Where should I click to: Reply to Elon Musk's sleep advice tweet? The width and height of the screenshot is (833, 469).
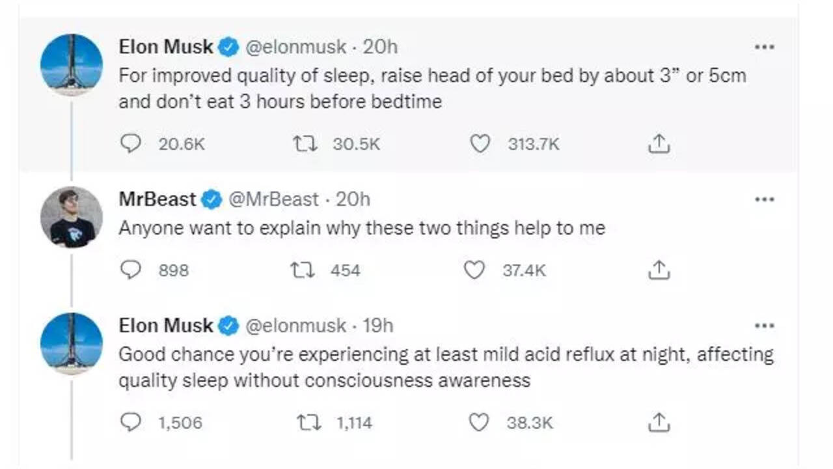click(x=131, y=143)
